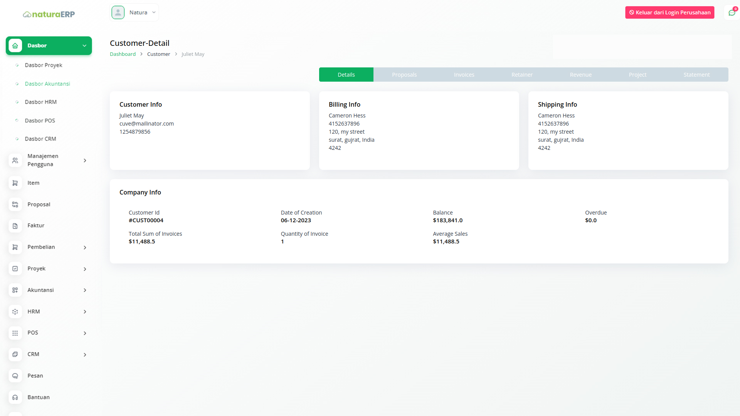Viewport: 740px width, 416px height.
Task: Collapse the Dasbor menu chevron
Action: click(84, 46)
